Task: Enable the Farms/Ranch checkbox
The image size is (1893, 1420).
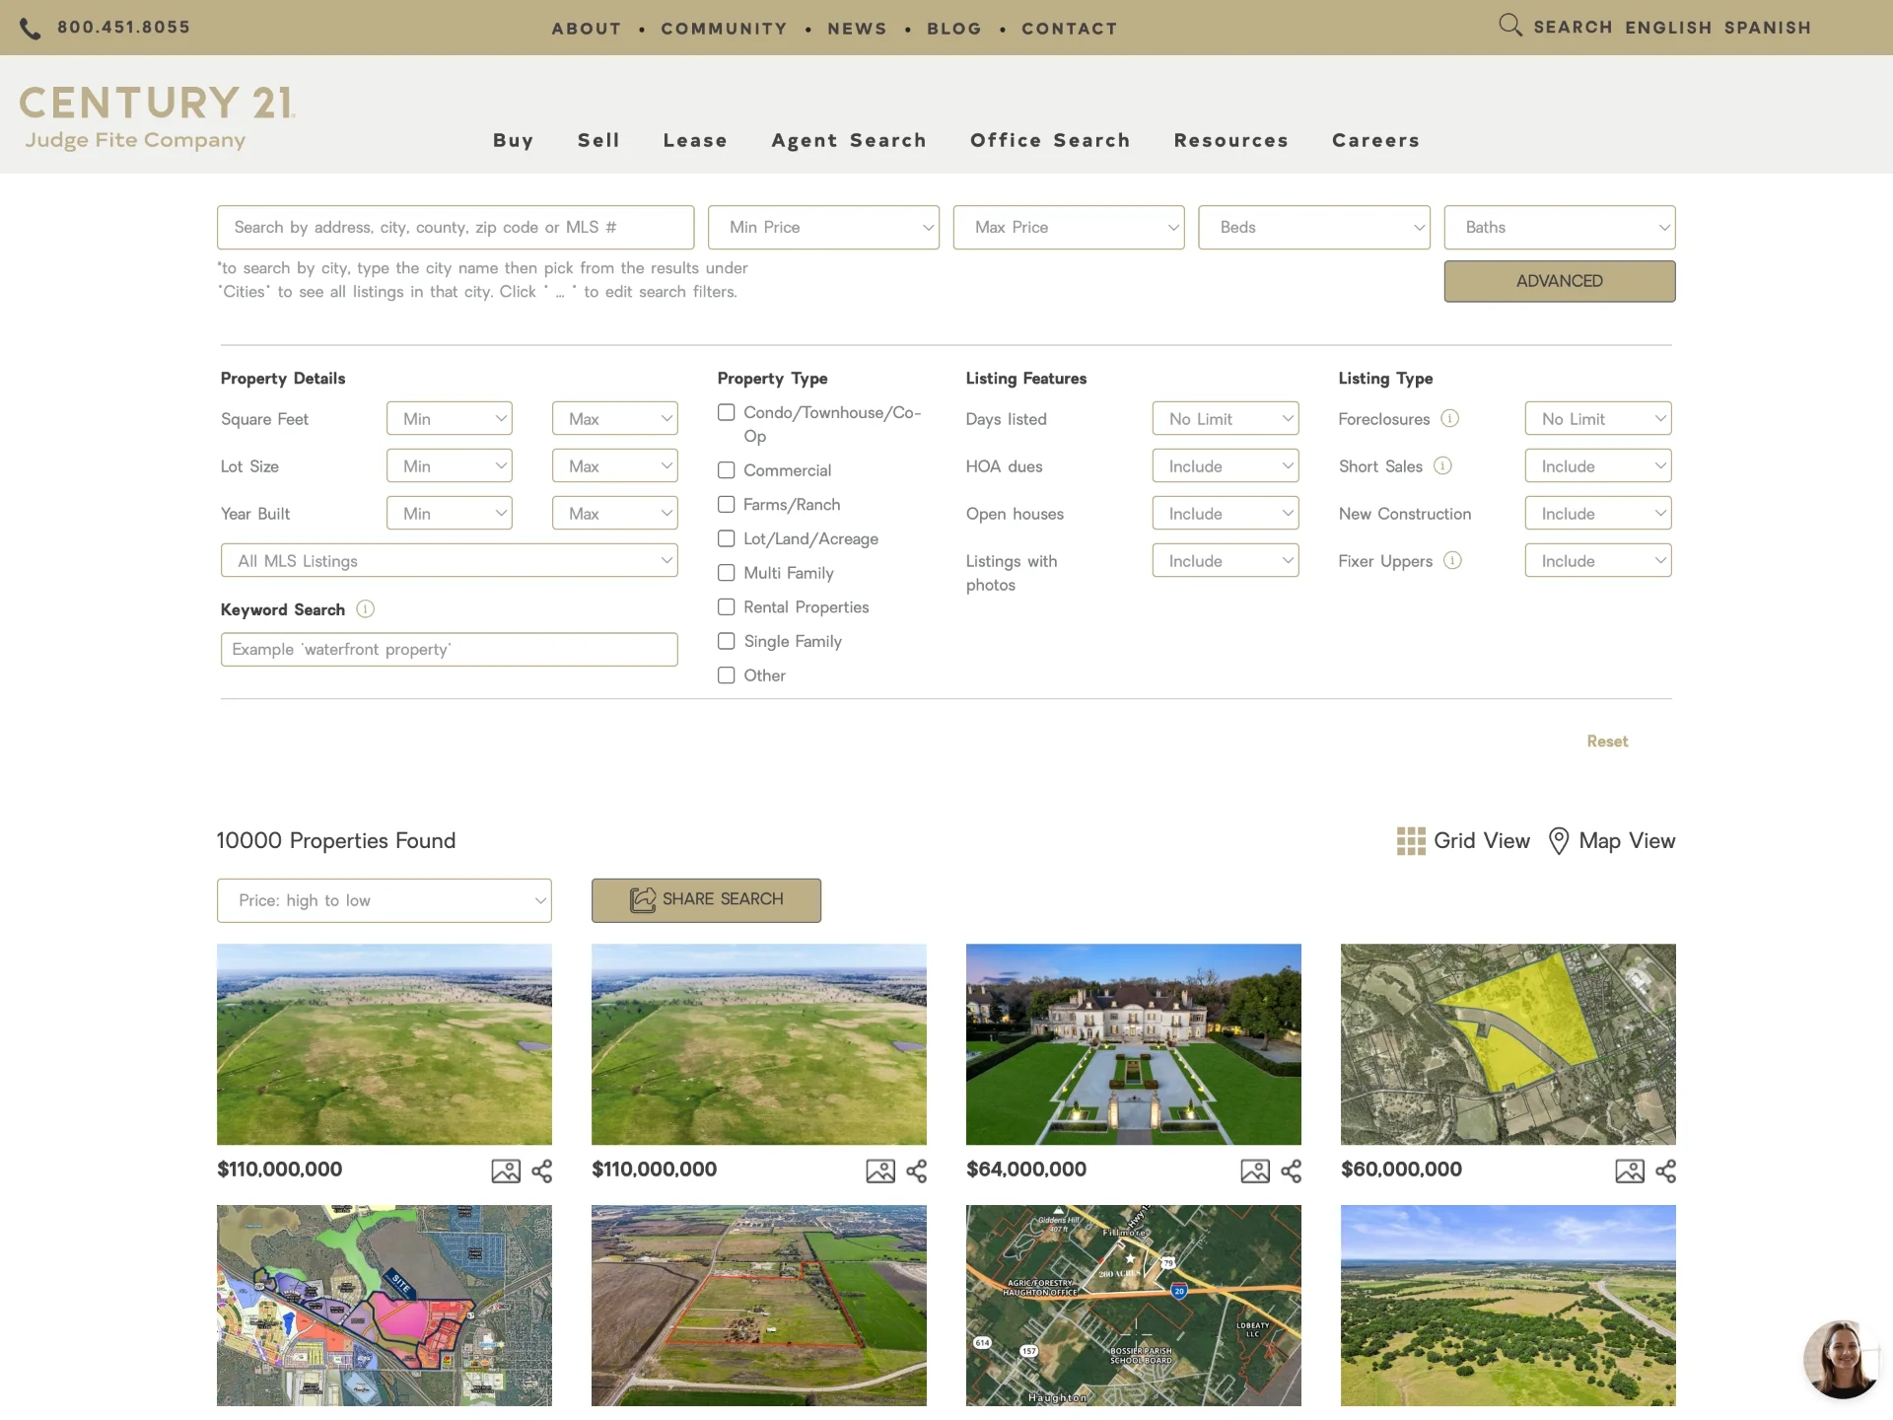Action: [x=727, y=505]
